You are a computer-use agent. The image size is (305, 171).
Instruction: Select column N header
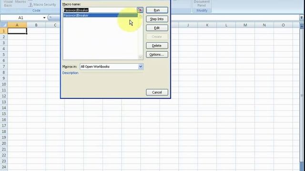pyautogui.click(x=264, y=25)
